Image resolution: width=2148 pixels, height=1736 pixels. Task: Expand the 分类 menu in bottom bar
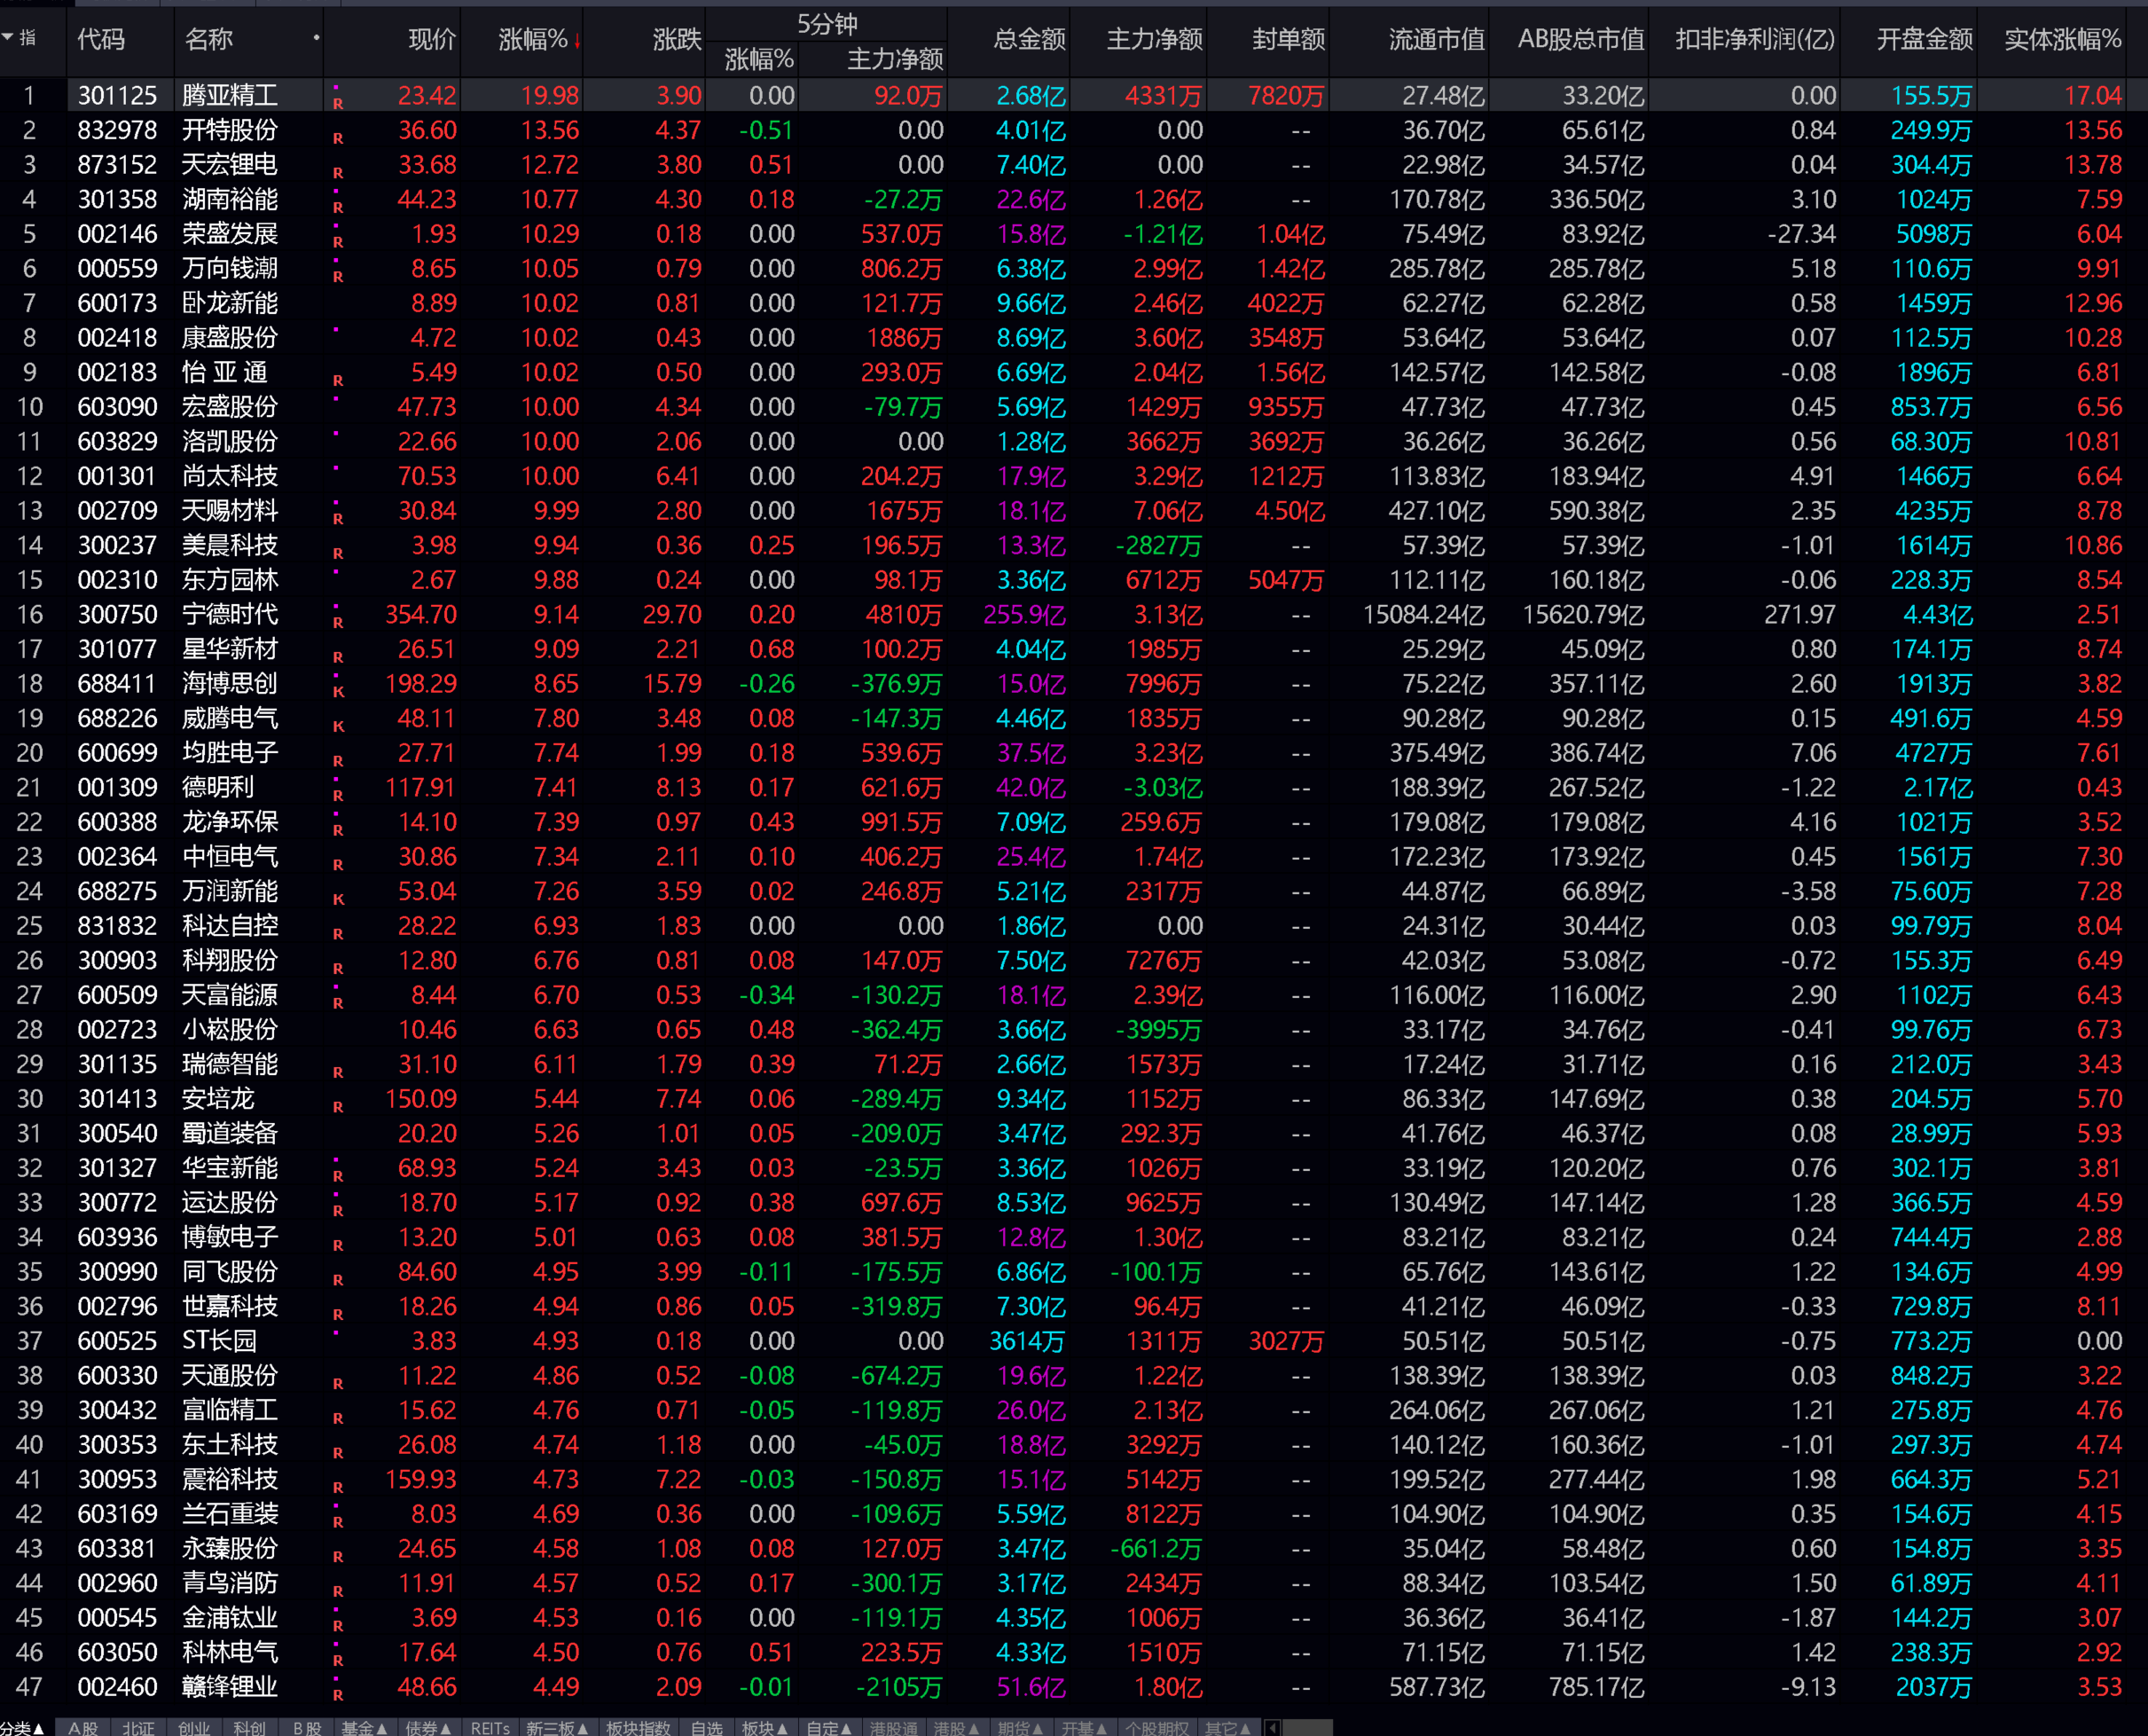pyautogui.click(x=20, y=1727)
